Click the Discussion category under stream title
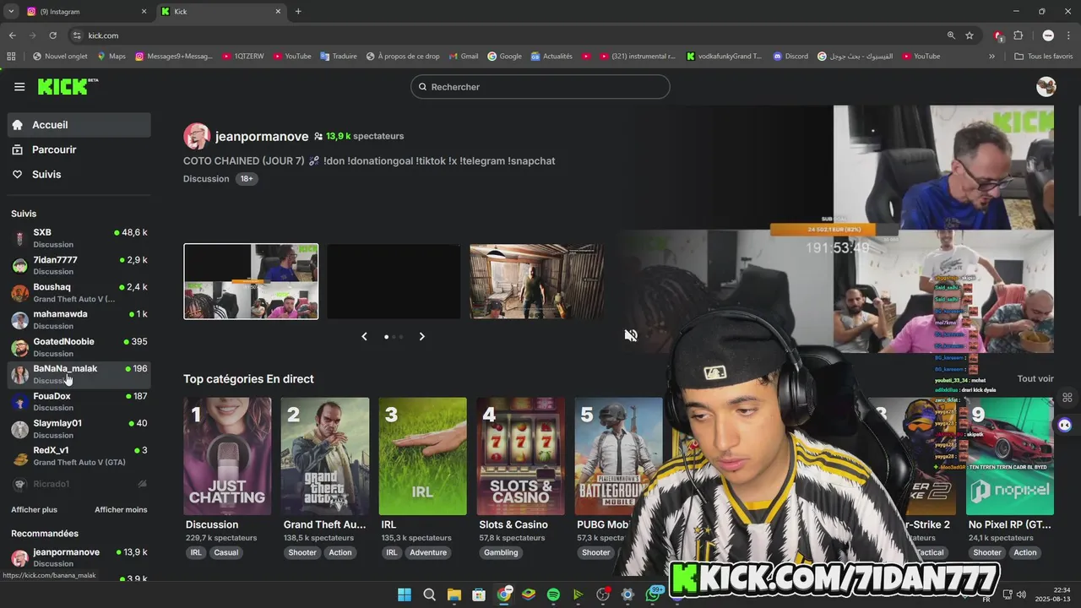The height and width of the screenshot is (608, 1081). pyautogui.click(x=206, y=179)
